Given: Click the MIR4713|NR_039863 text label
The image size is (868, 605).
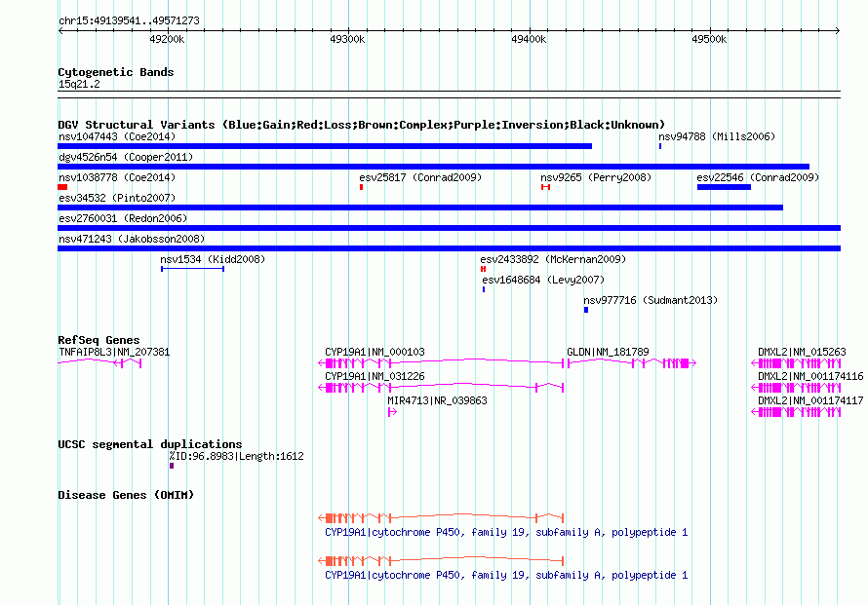Looking at the screenshot, I should click(x=437, y=400).
